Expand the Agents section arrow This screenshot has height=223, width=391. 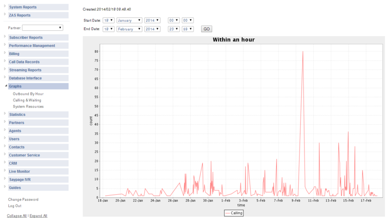click(5, 130)
